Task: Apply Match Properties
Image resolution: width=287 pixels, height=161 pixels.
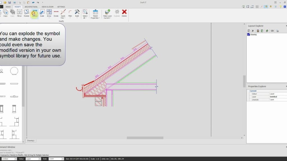Action: click(x=95, y=14)
